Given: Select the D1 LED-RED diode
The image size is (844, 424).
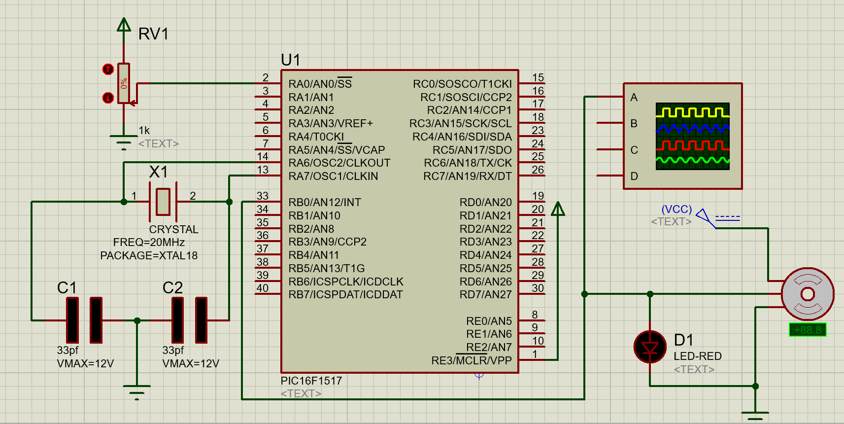Looking at the screenshot, I should (x=650, y=347).
